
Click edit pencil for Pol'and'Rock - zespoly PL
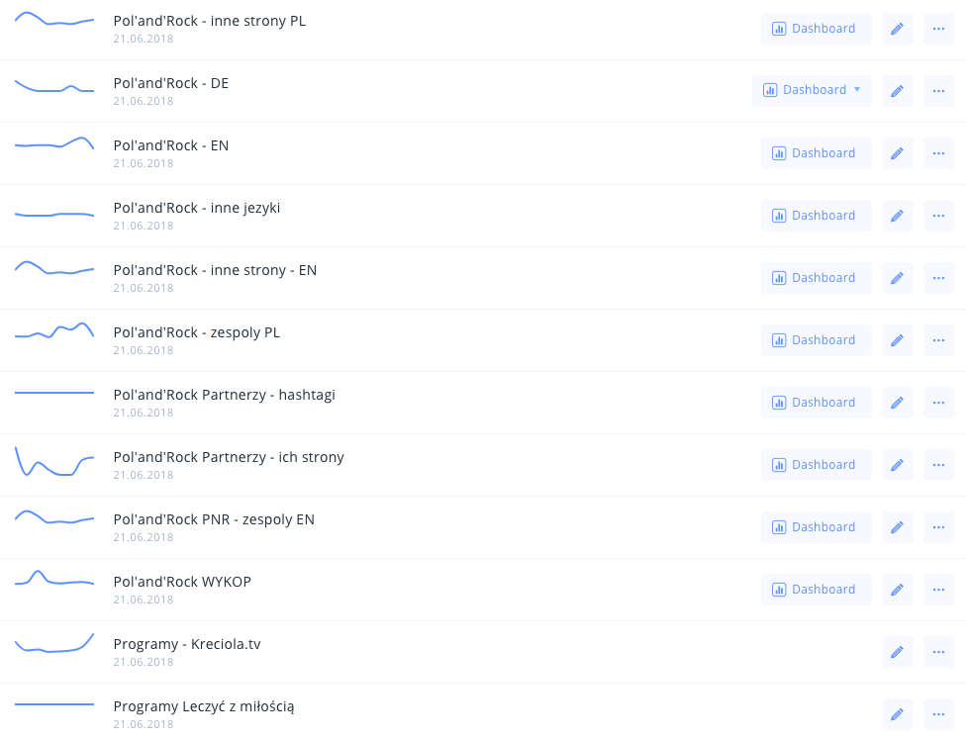click(897, 340)
